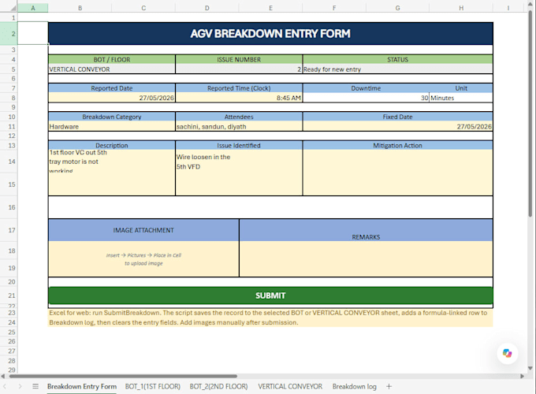Click the horizontal scrollbar thumb
Viewport: 536px width, 394px height.
point(123,376)
